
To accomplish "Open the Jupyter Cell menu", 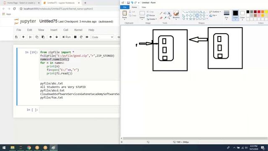I will 66,30.
